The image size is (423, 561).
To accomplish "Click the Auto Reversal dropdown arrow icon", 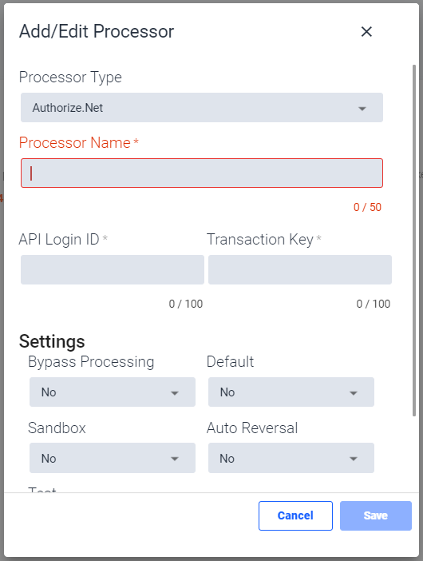I will tap(354, 459).
